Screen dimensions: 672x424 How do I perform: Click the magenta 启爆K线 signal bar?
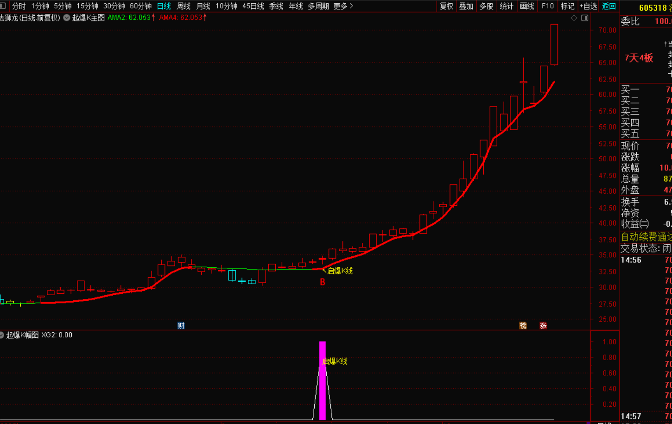pyautogui.click(x=323, y=381)
